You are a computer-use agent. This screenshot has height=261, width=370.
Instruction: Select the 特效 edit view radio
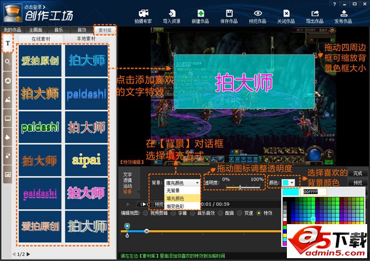tap(259, 213)
